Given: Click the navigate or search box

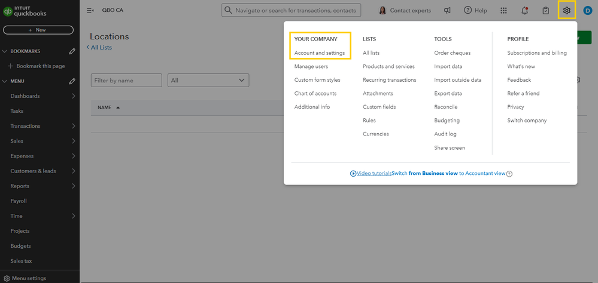Looking at the screenshot, I should coord(292,10).
